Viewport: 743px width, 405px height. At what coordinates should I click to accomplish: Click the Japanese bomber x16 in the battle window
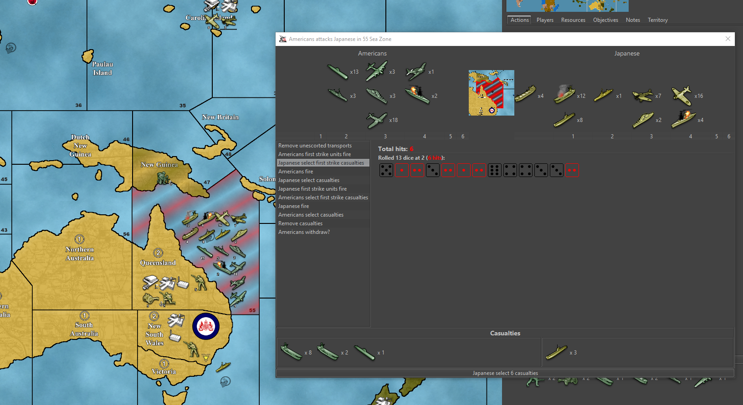[682, 96]
